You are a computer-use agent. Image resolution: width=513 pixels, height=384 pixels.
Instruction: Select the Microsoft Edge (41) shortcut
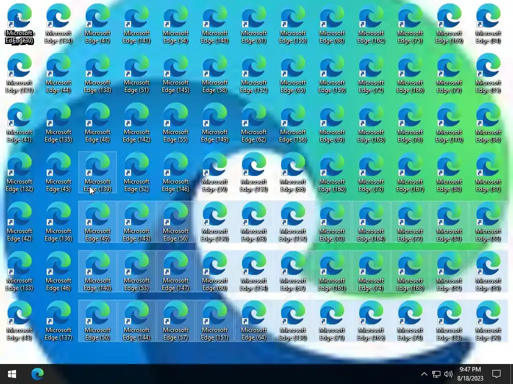tap(20, 122)
